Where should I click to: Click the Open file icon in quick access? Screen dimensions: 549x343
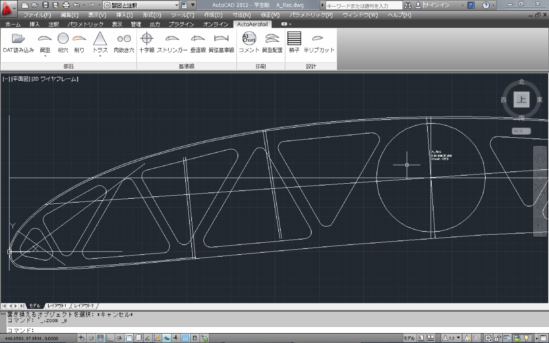pyautogui.click(x=35, y=5)
